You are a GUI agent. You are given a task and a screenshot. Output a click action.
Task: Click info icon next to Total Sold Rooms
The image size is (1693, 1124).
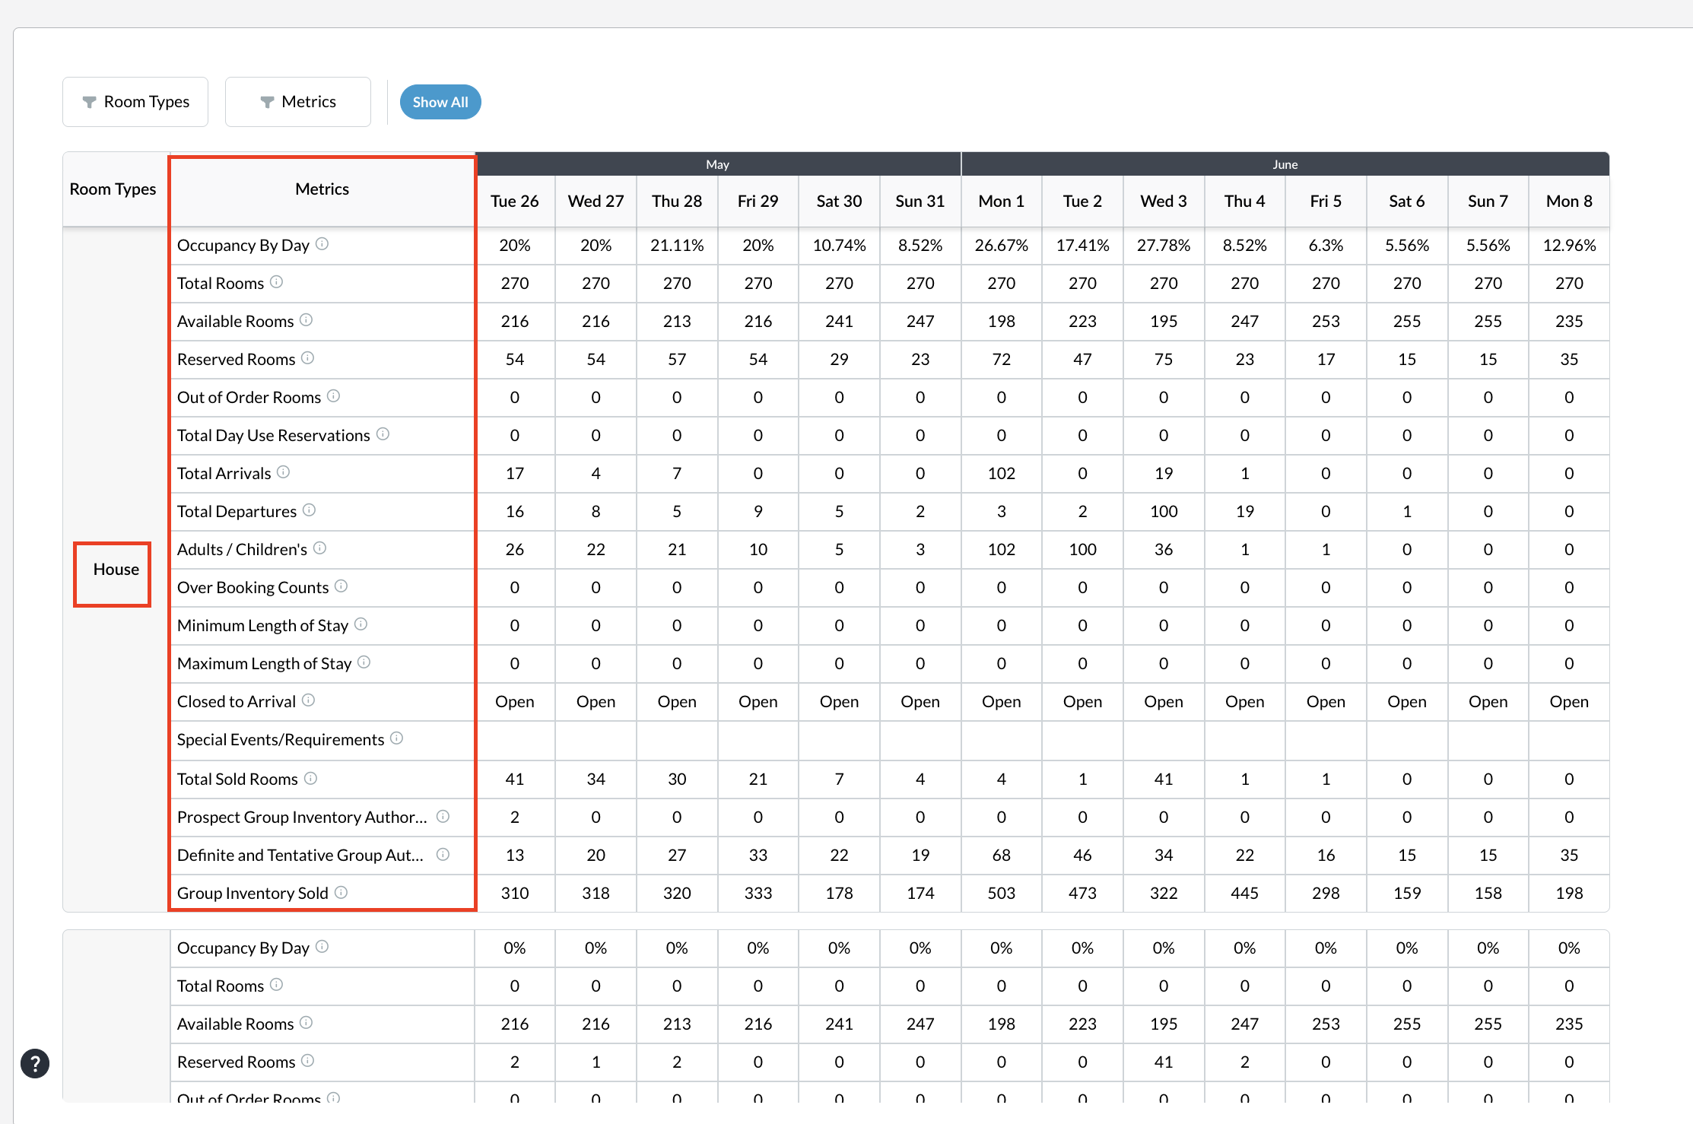310,778
